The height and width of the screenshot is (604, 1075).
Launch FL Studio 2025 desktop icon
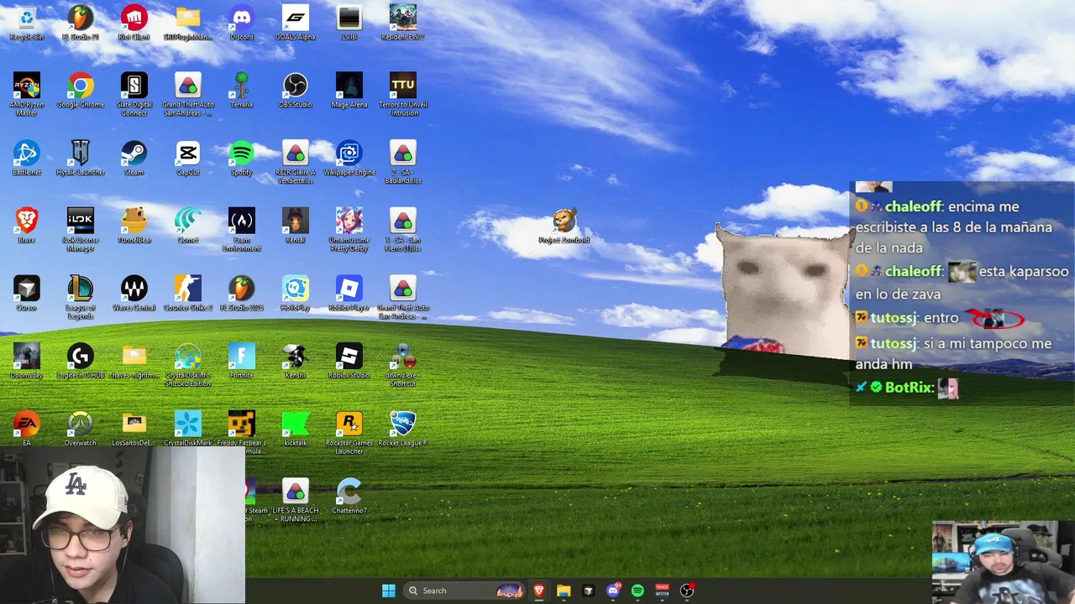[x=242, y=294]
